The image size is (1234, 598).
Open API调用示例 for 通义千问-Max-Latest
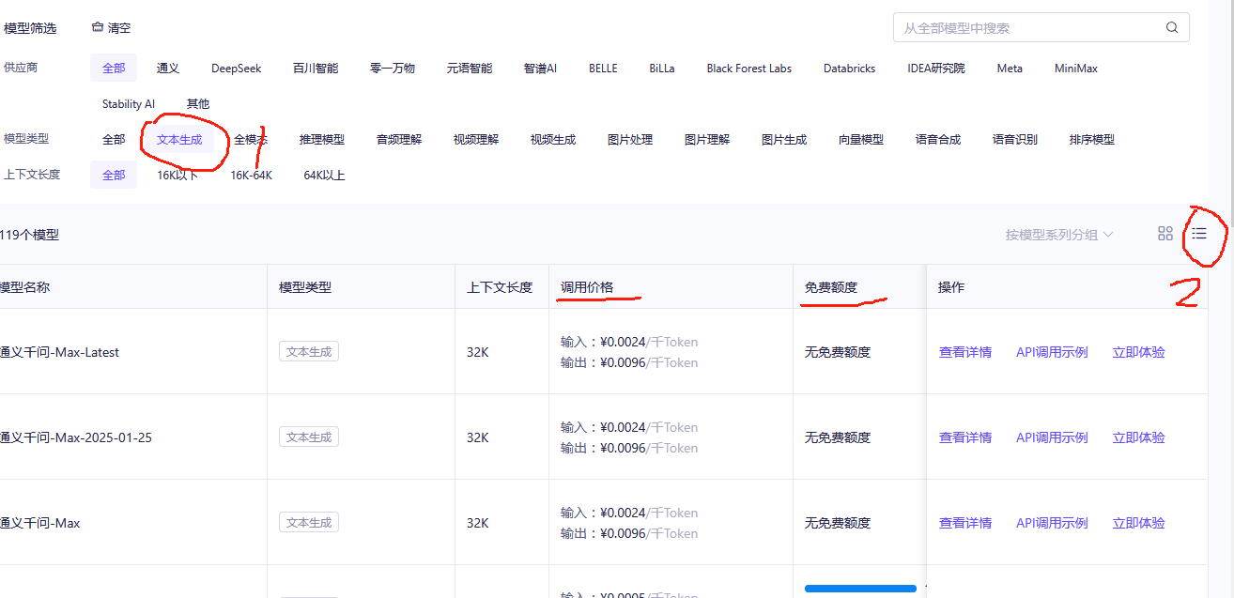[x=1052, y=353]
